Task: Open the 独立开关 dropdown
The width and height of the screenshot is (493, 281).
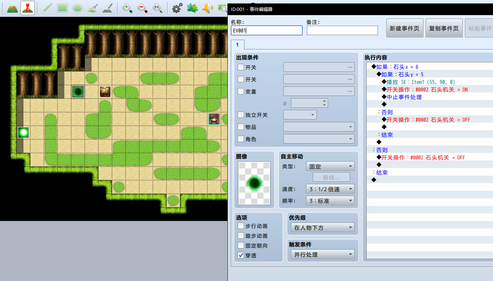Action: [300, 115]
